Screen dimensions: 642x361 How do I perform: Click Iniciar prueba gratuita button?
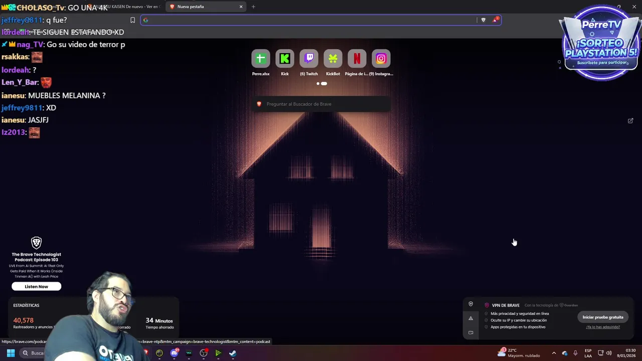[x=603, y=317]
